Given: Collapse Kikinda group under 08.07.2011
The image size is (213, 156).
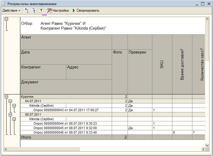Looking at the screenshot, I should click(14, 119).
